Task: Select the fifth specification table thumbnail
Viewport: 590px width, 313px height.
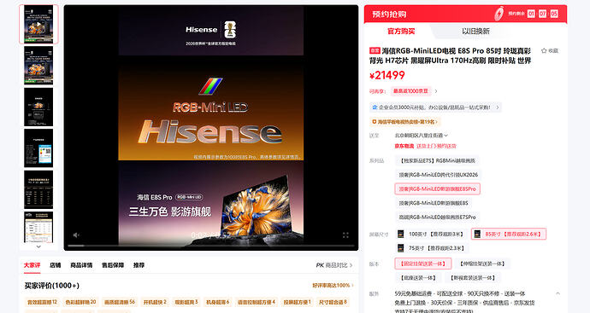Action: click(x=38, y=189)
